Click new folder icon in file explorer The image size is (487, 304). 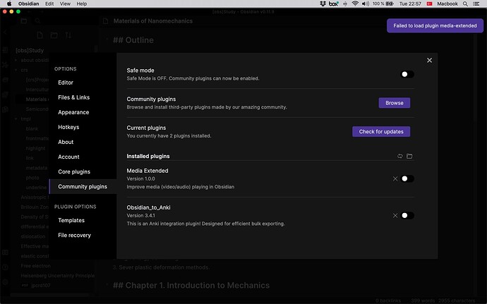(x=54, y=35)
